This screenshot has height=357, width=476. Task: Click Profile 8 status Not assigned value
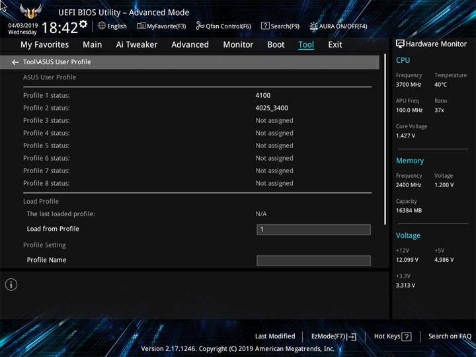(274, 183)
